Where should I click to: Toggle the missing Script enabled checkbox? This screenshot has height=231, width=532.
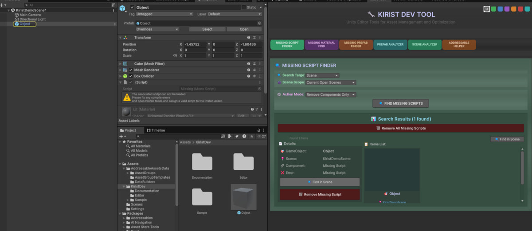tap(131, 82)
